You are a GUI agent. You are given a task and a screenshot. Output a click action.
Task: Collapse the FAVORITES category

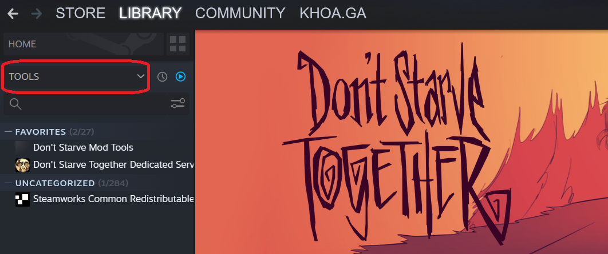tap(9, 132)
